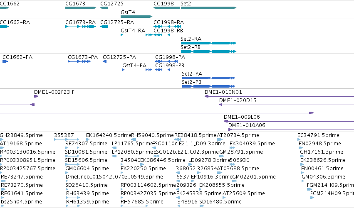
Task: Click the Set2-RA transcript label
Action: click(x=191, y=39)
